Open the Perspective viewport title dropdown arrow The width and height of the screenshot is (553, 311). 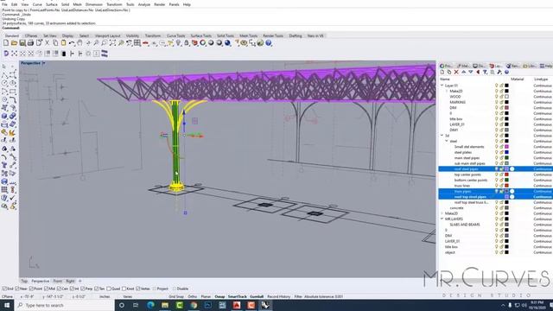pos(44,63)
